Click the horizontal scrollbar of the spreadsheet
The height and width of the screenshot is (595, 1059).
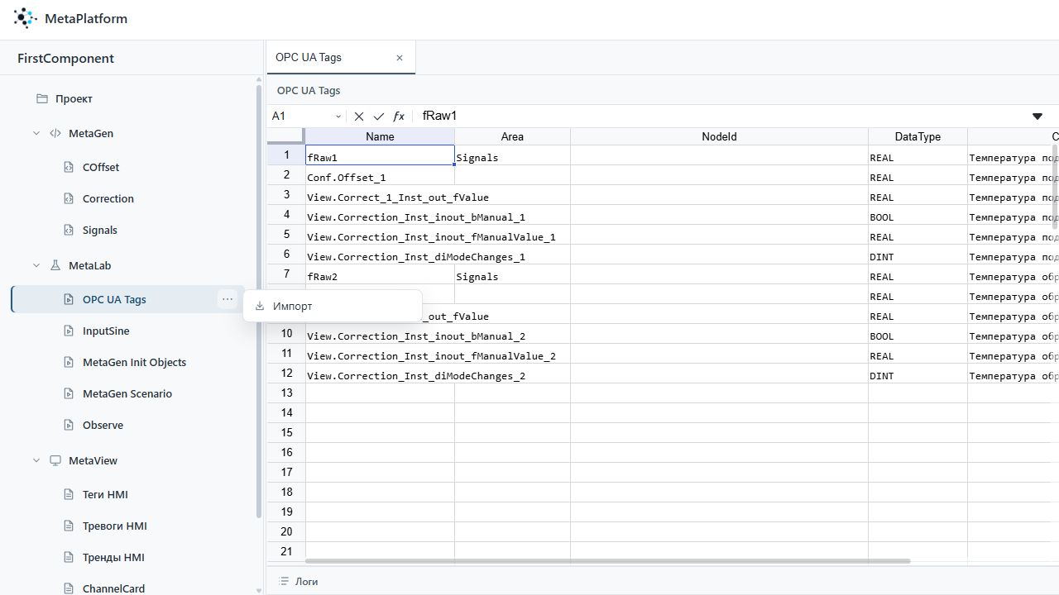click(x=608, y=561)
